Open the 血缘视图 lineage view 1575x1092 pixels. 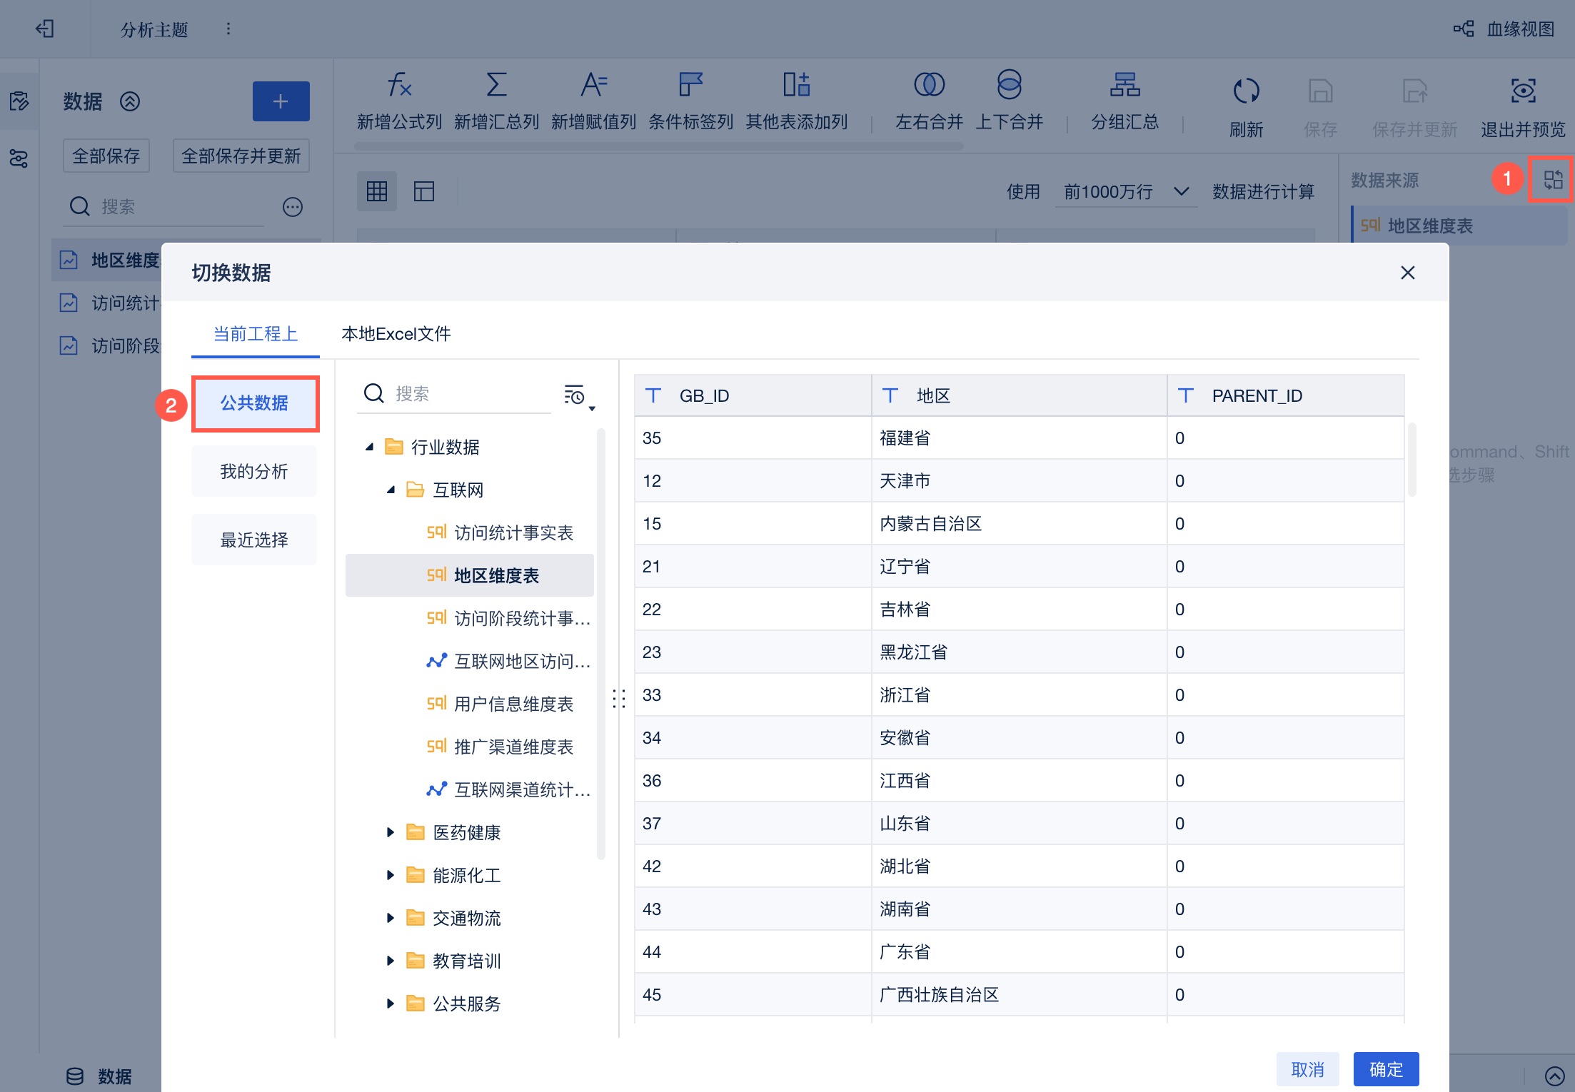tap(1505, 29)
